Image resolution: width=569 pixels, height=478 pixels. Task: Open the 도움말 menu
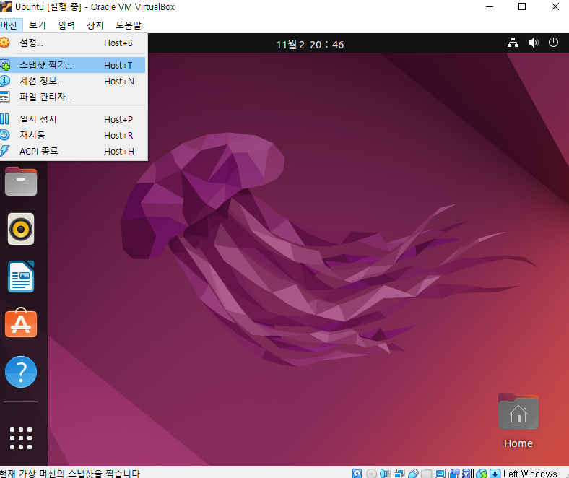coord(129,25)
